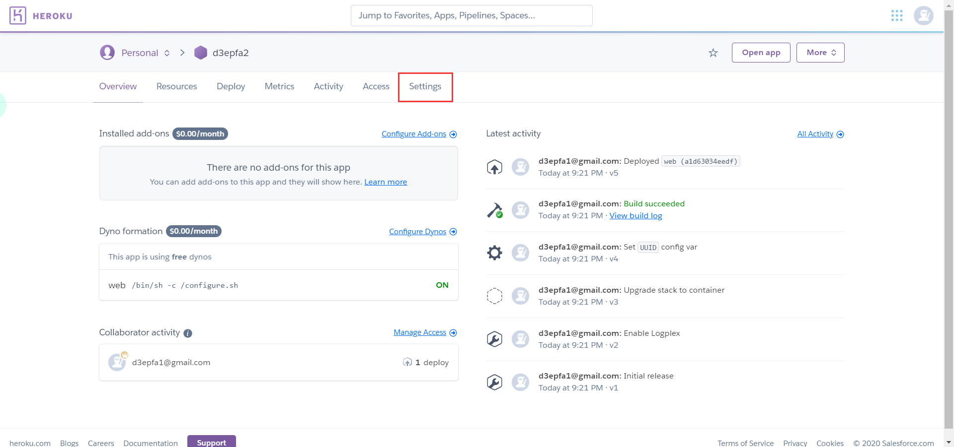Open the View build log link

pos(636,216)
